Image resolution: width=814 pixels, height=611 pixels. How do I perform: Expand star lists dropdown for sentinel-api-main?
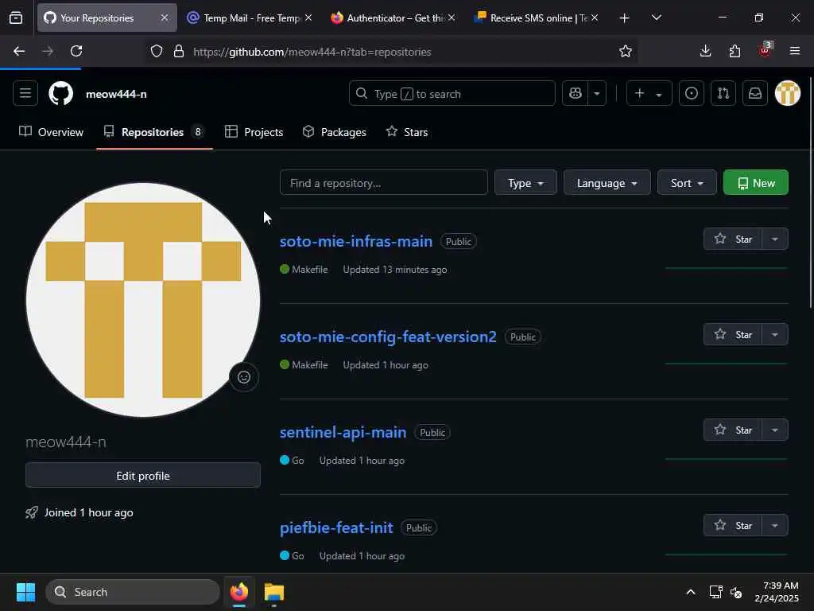pos(775,430)
